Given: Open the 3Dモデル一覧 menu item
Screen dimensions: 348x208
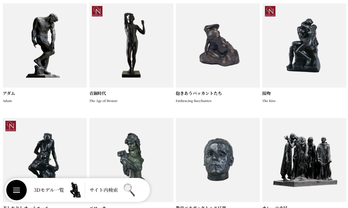Looking at the screenshot, I should coord(49,190).
